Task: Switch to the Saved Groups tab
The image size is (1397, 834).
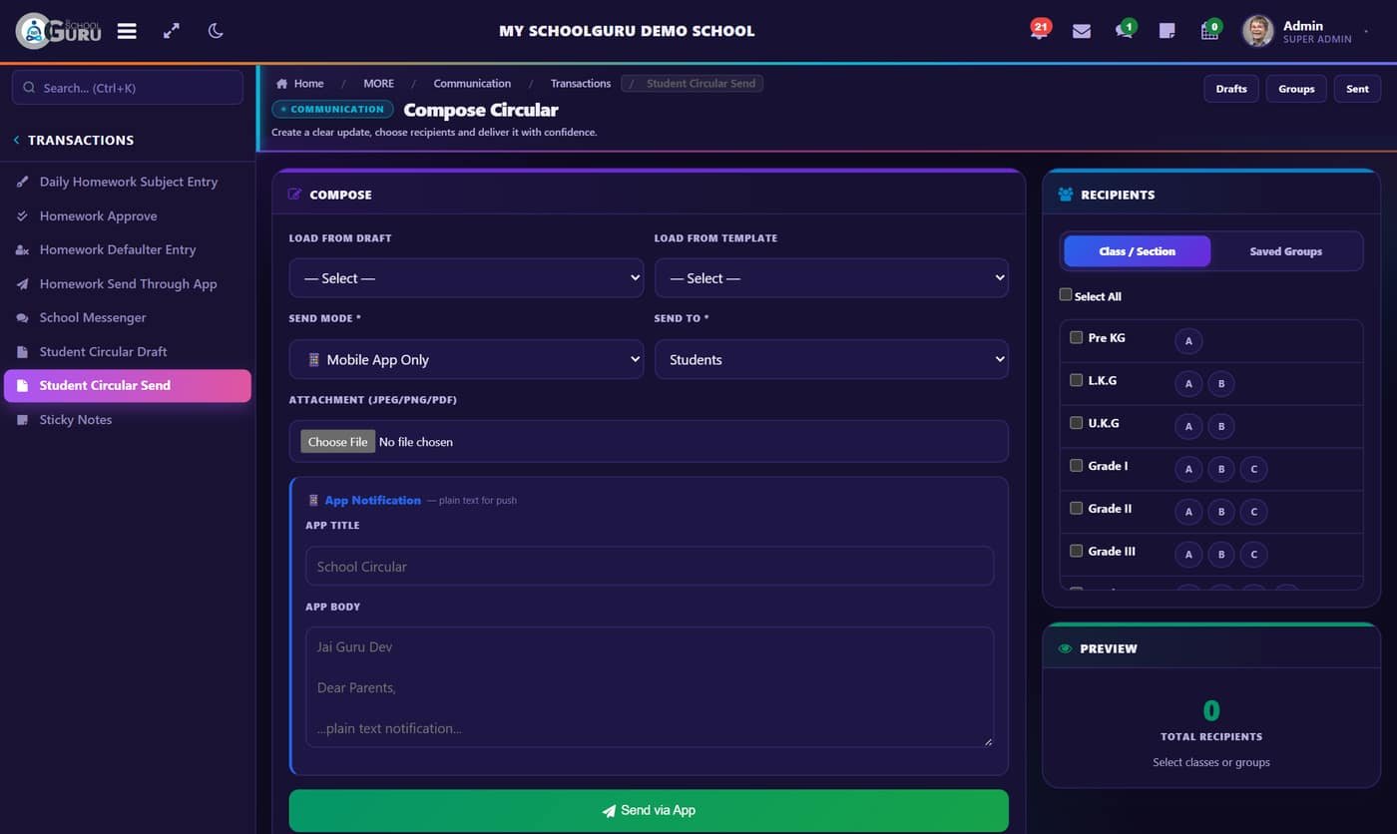Action: click(x=1285, y=251)
